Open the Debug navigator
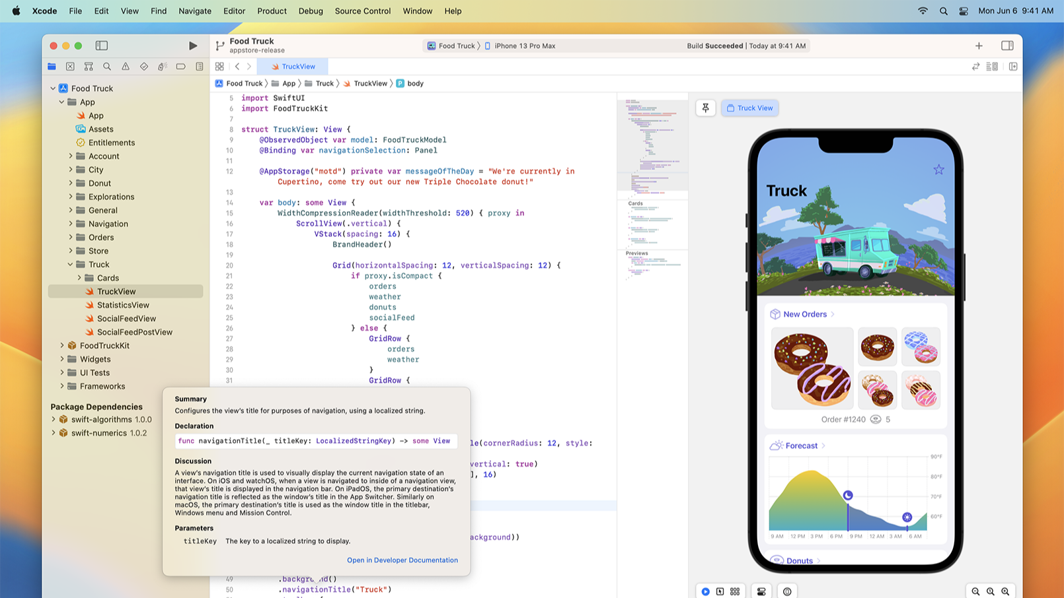 point(163,67)
